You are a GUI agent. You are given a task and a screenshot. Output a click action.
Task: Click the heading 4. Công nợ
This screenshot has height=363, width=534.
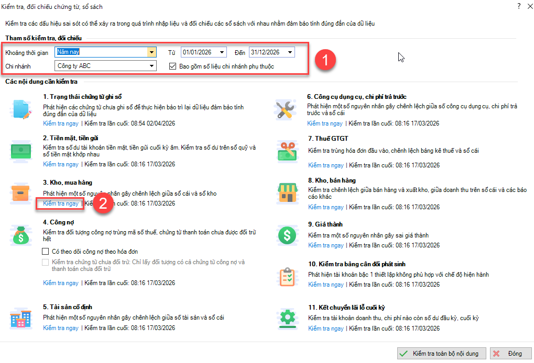(59, 222)
